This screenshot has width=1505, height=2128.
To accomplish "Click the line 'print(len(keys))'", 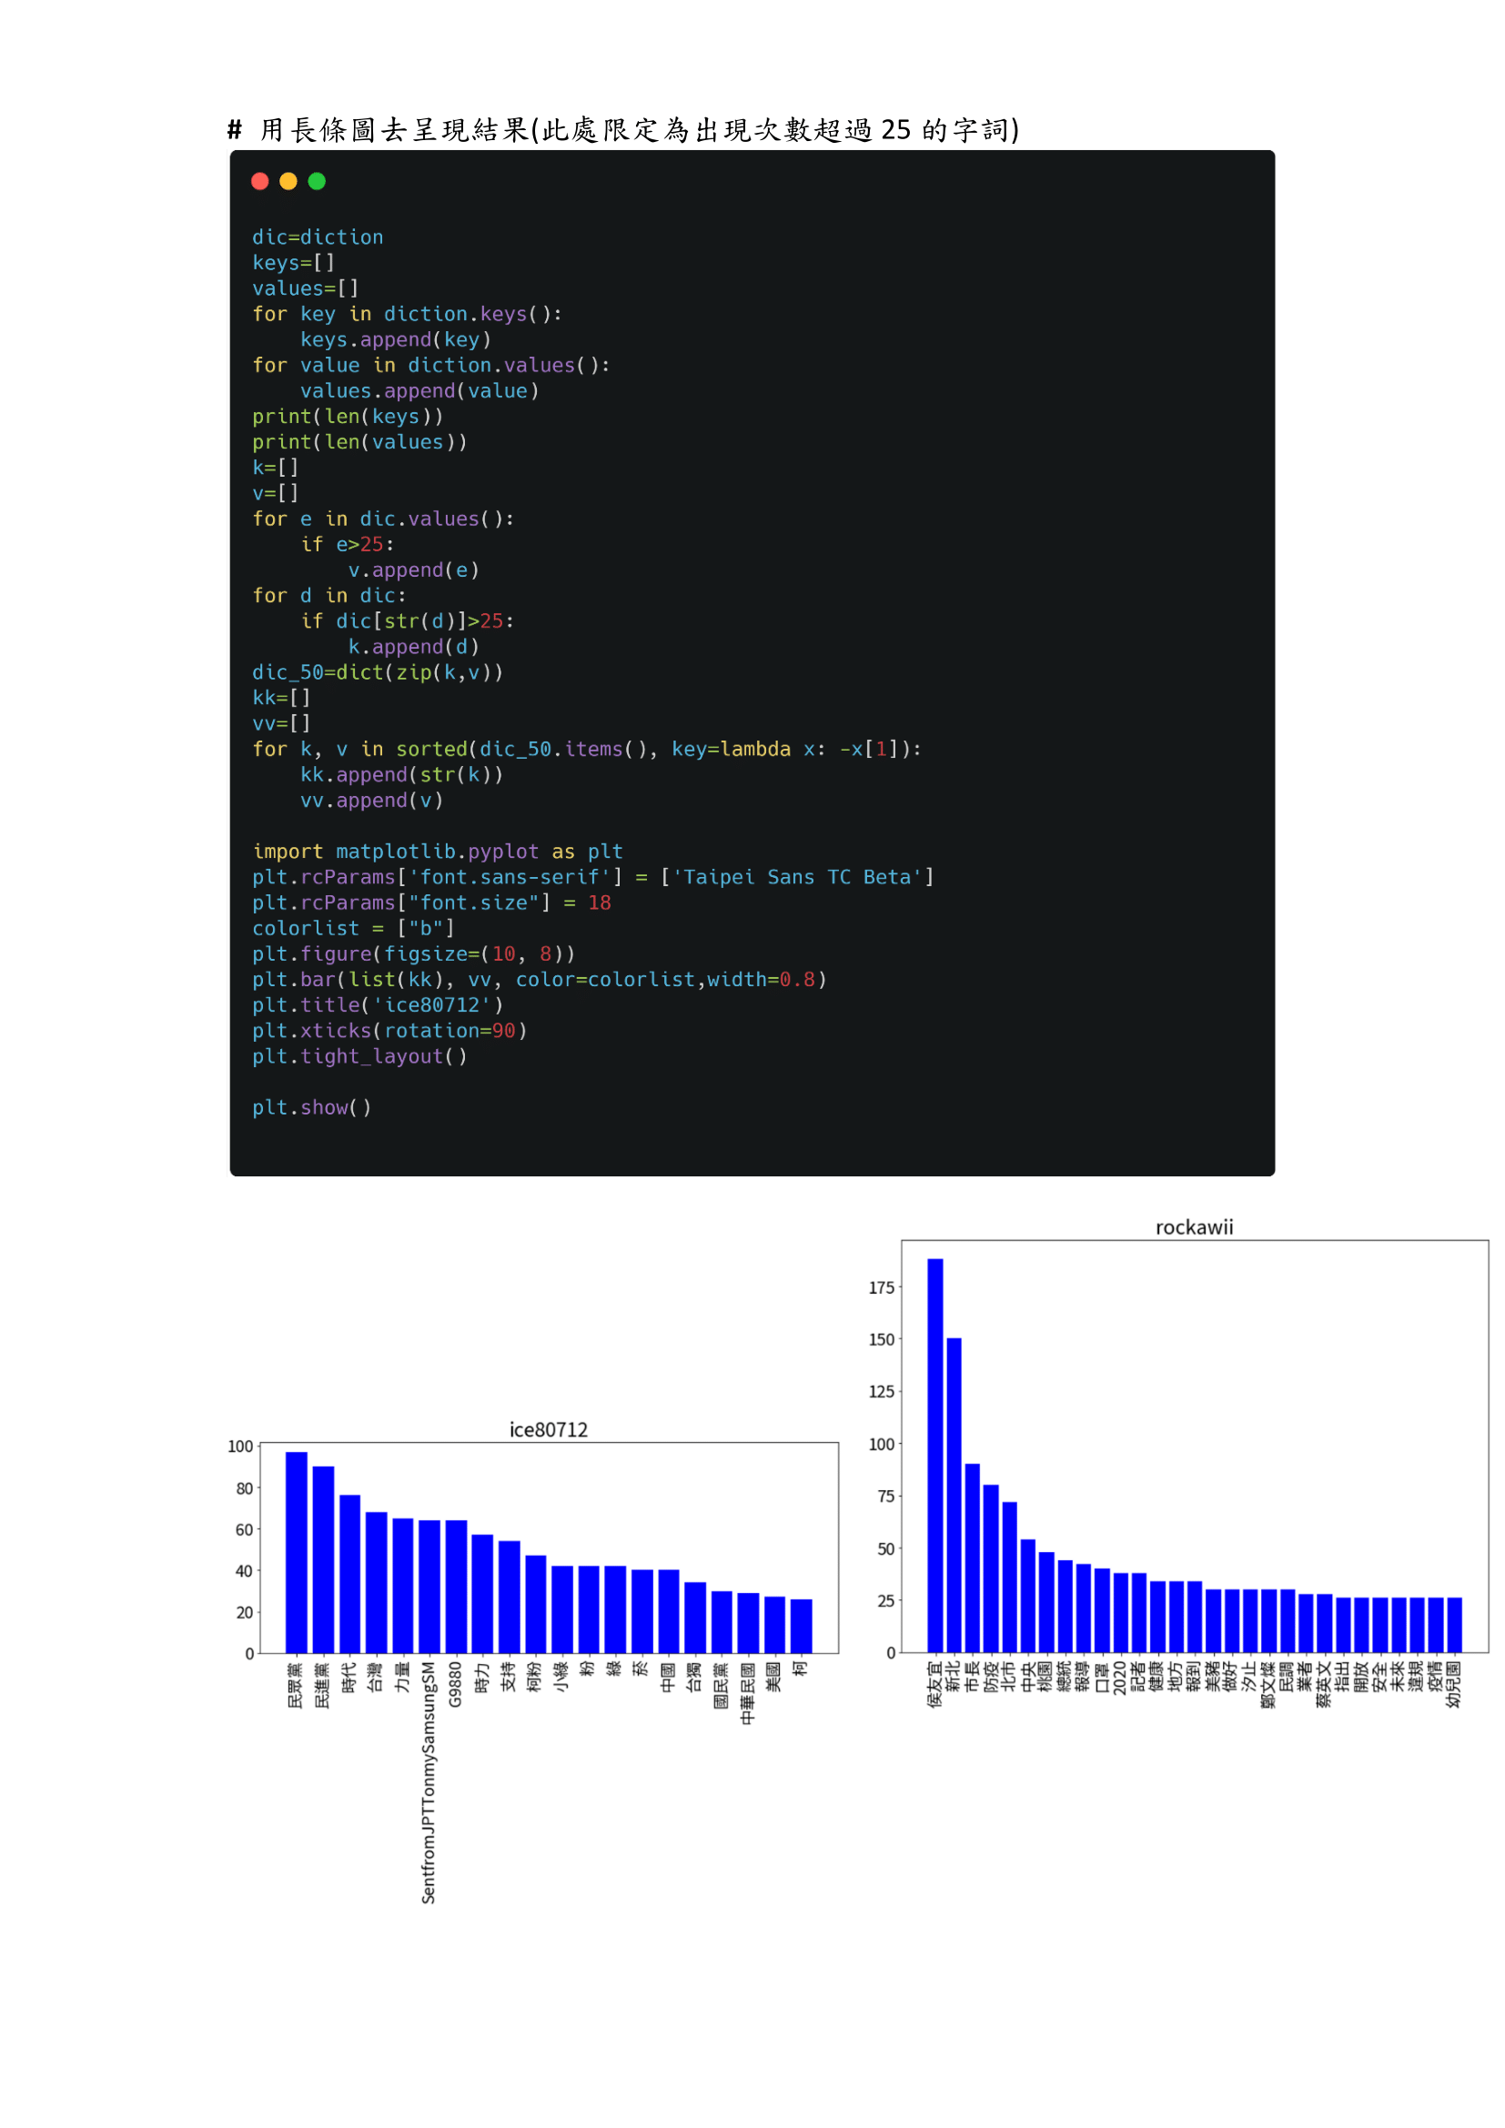I will (x=348, y=417).
